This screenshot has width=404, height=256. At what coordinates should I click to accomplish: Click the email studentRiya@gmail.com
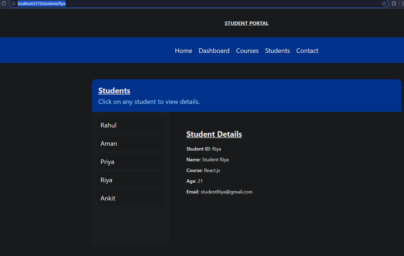point(227,192)
